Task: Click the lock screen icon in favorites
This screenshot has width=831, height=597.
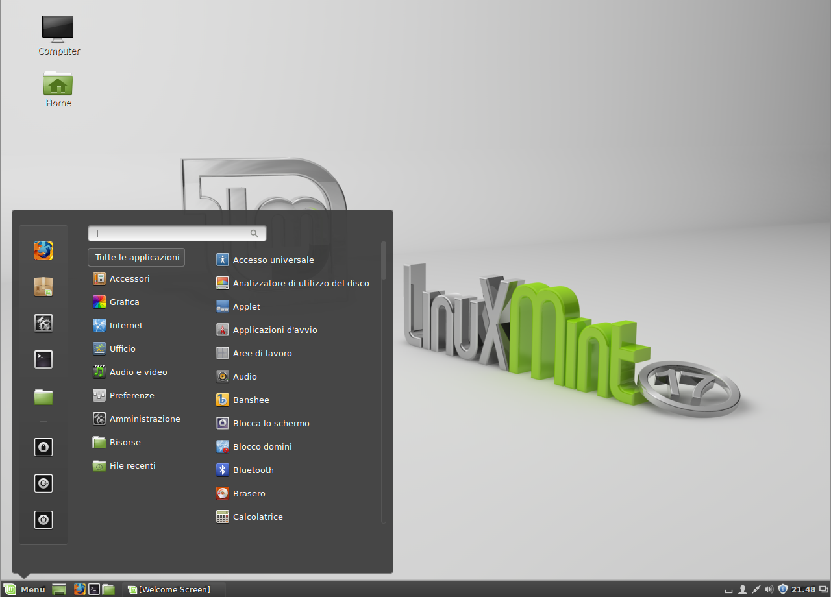Action: click(x=43, y=447)
